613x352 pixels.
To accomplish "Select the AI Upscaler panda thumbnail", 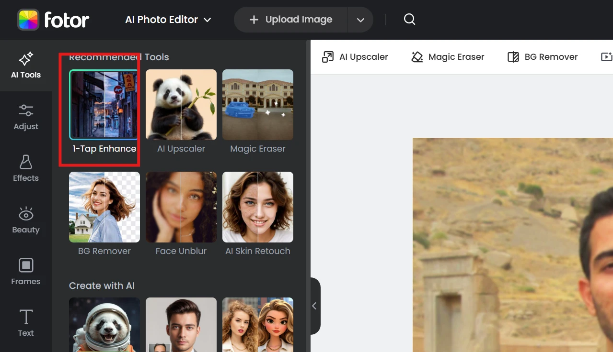I will (x=181, y=105).
